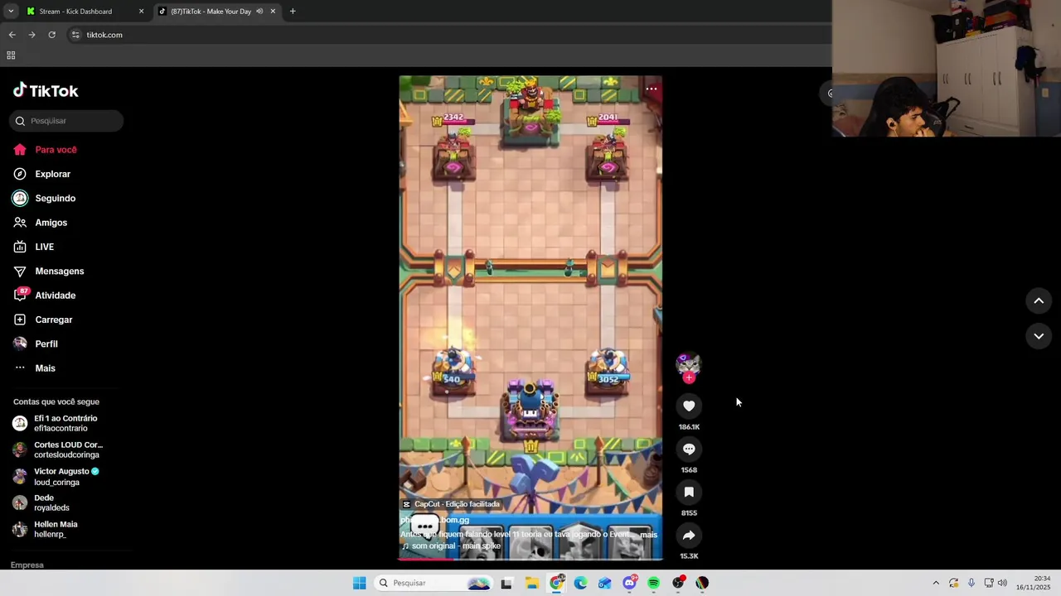Open OBS Studio on the taskbar
Viewport: 1061px width, 596px height.
pyautogui.click(x=678, y=583)
